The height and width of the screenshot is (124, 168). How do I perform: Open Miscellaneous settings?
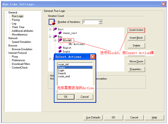[x=20, y=34]
